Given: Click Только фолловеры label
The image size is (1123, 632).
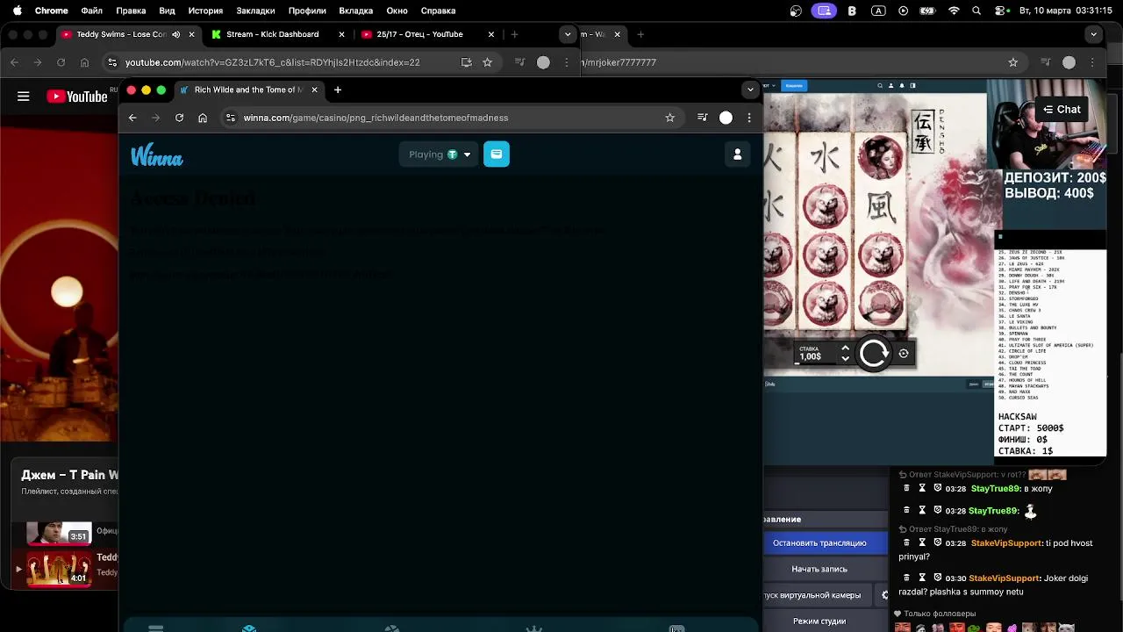Looking at the screenshot, I should click(x=940, y=614).
